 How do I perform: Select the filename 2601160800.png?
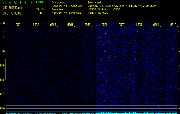[13, 8]
